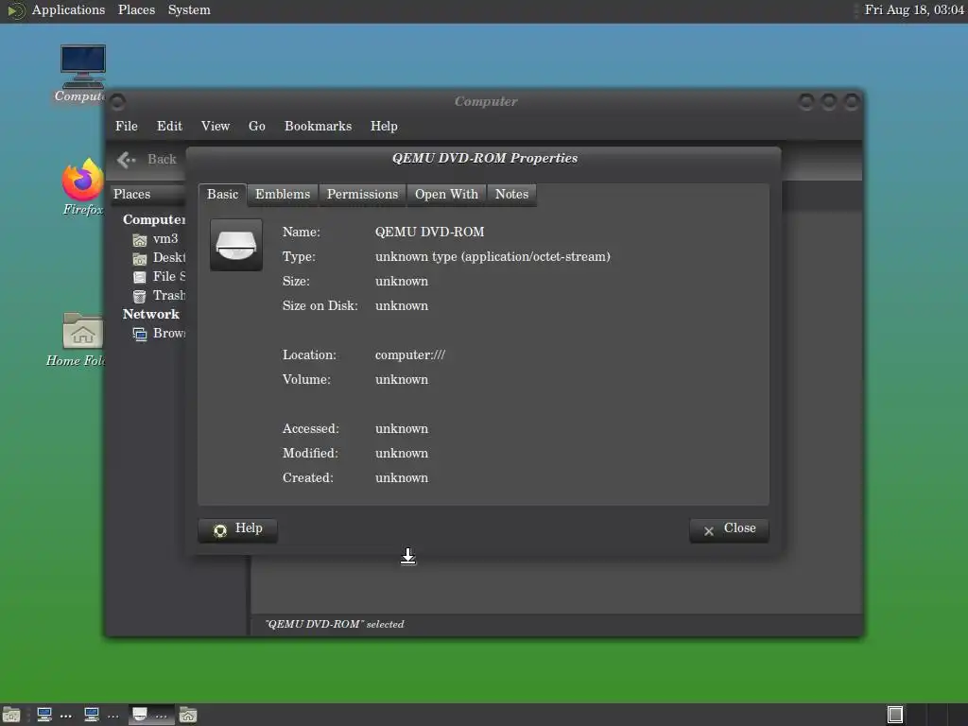Open the Go menu
This screenshot has width=968, height=726.
[x=257, y=126]
